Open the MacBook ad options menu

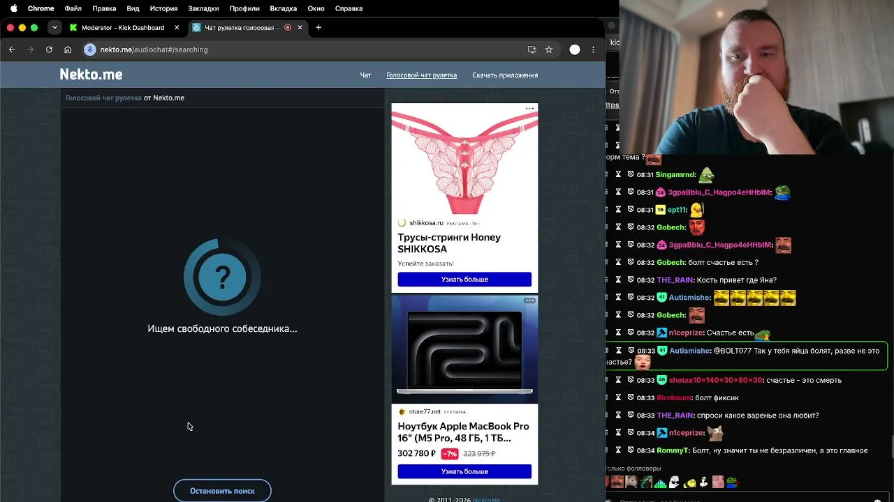530,301
